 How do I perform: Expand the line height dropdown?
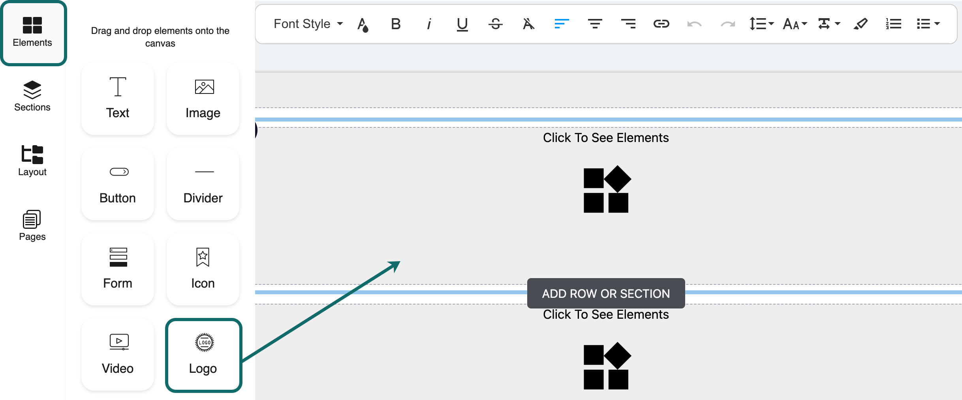coord(761,24)
